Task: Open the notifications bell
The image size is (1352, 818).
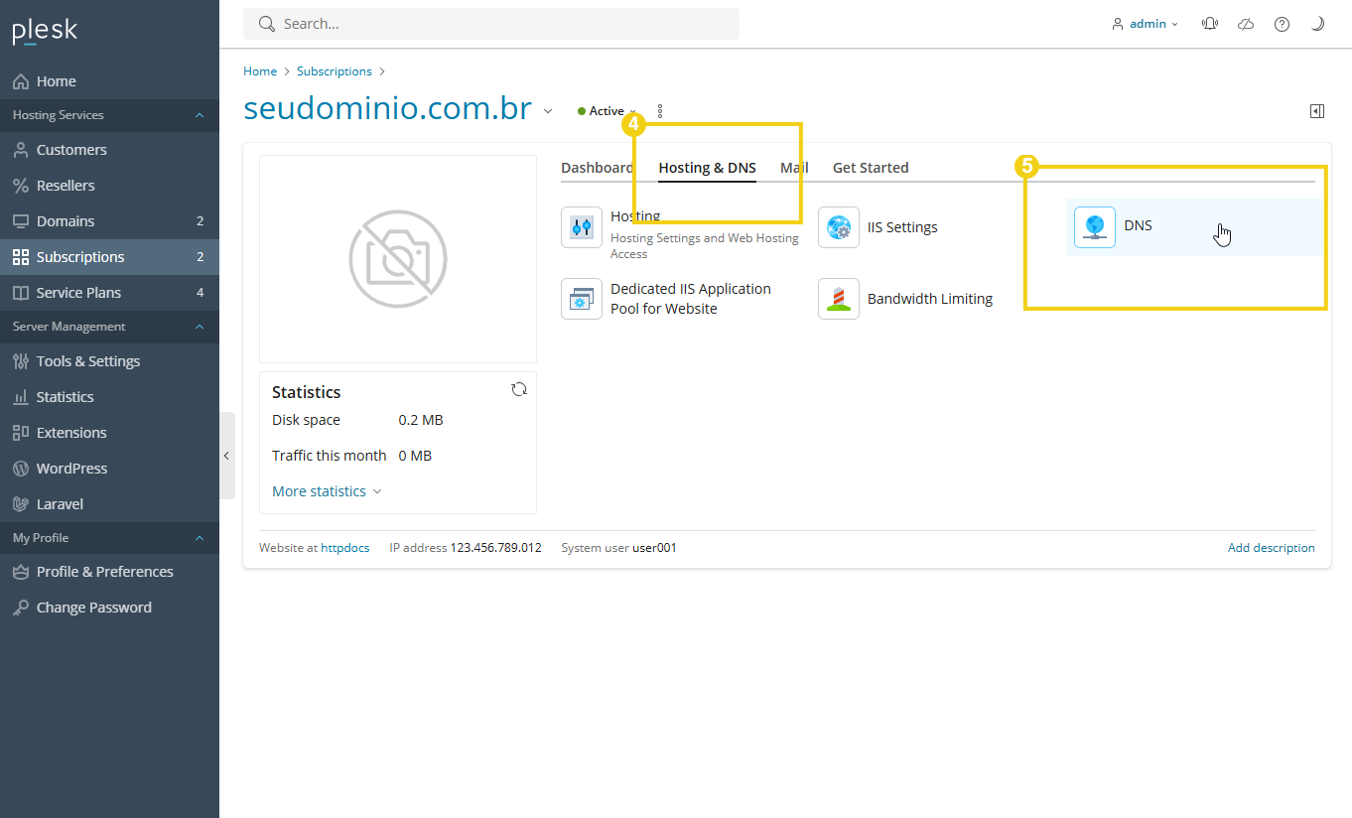Action: coord(1210,23)
